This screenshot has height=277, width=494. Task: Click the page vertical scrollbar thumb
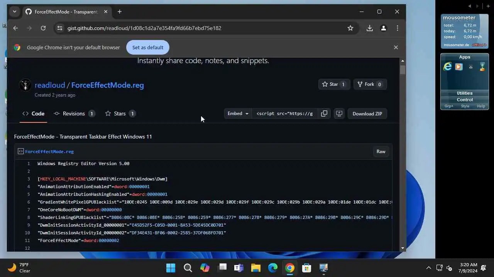[403, 70]
